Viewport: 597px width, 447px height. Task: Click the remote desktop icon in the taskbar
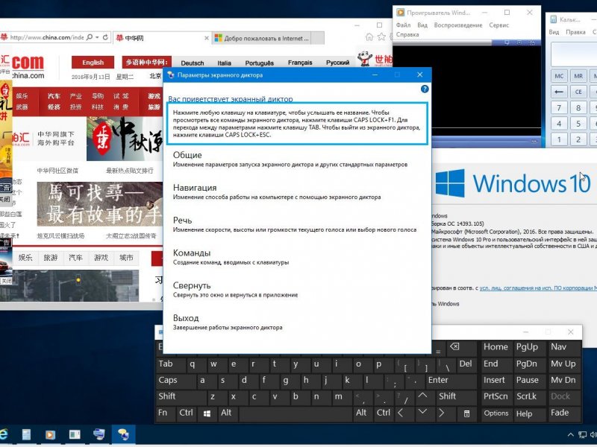[x=99, y=434]
